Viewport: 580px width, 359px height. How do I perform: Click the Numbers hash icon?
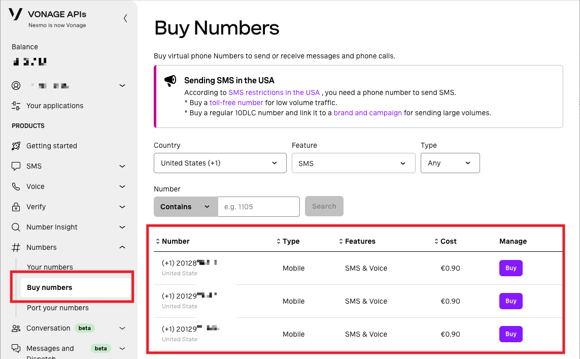click(16, 247)
